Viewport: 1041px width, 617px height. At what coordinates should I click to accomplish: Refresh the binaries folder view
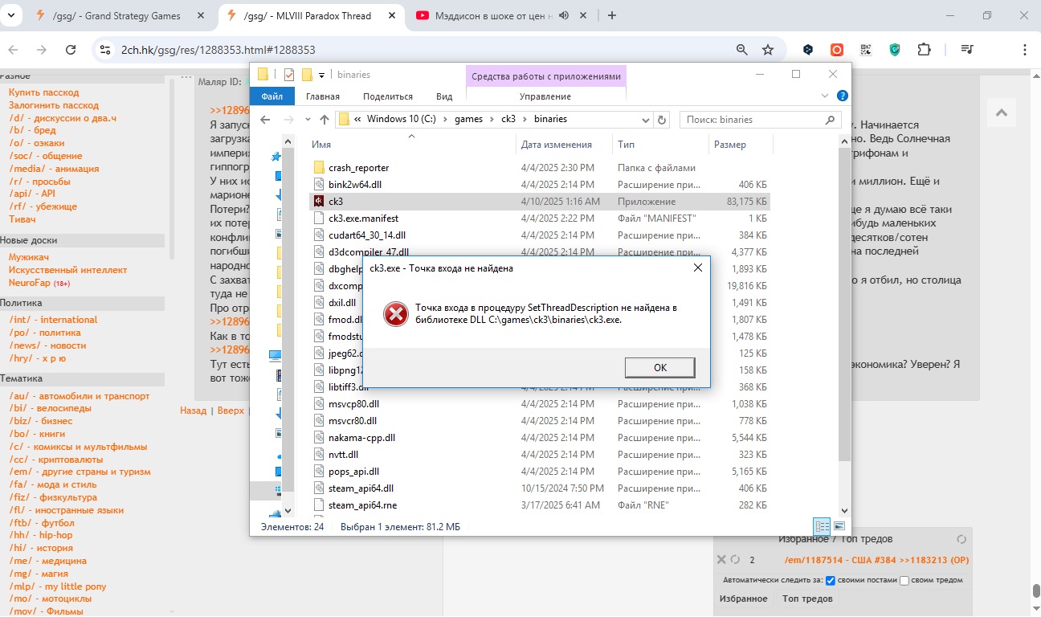point(662,120)
